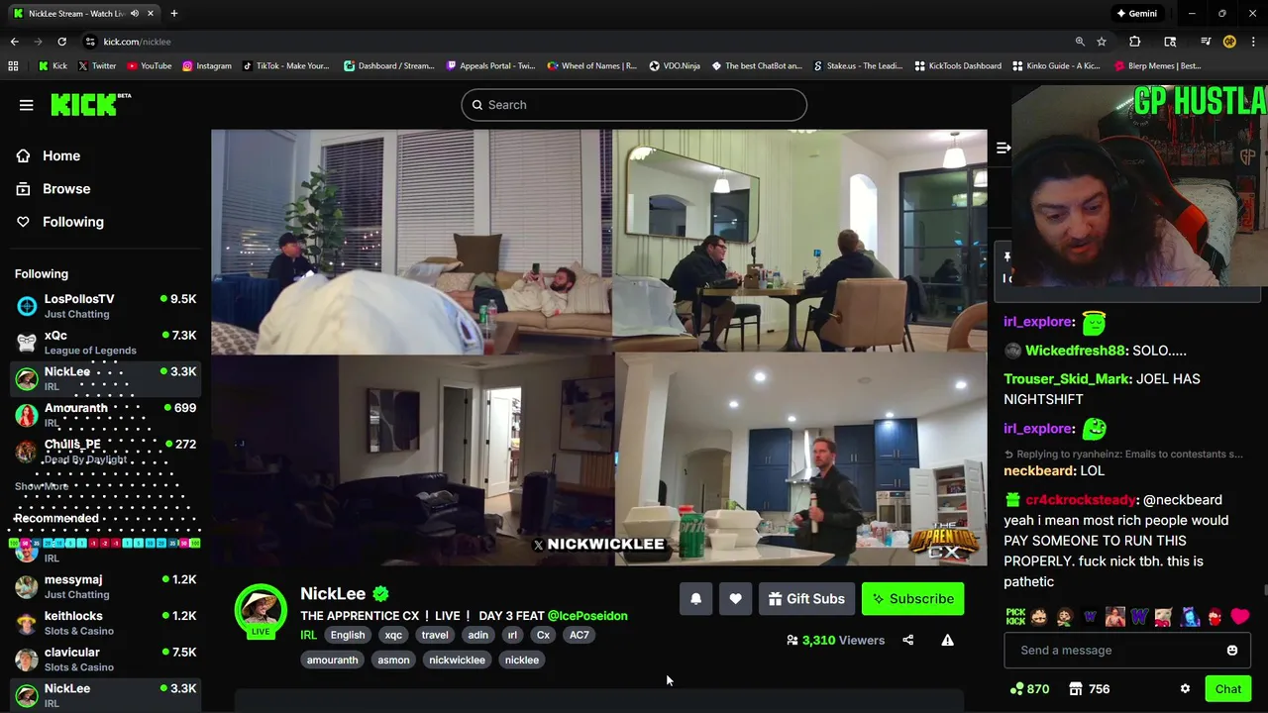1268x713 pixels.
Task: Open LosPollosTV channel in Following list
Action: pyautogui.click(x=105, y=306)
